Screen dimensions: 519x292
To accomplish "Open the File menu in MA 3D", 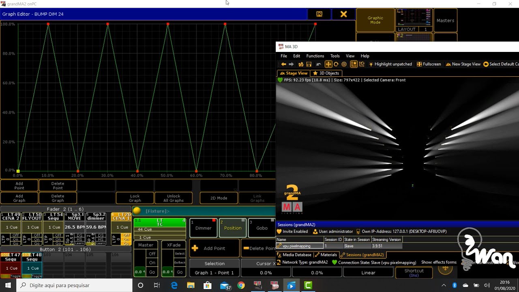I will coord(284,56).
